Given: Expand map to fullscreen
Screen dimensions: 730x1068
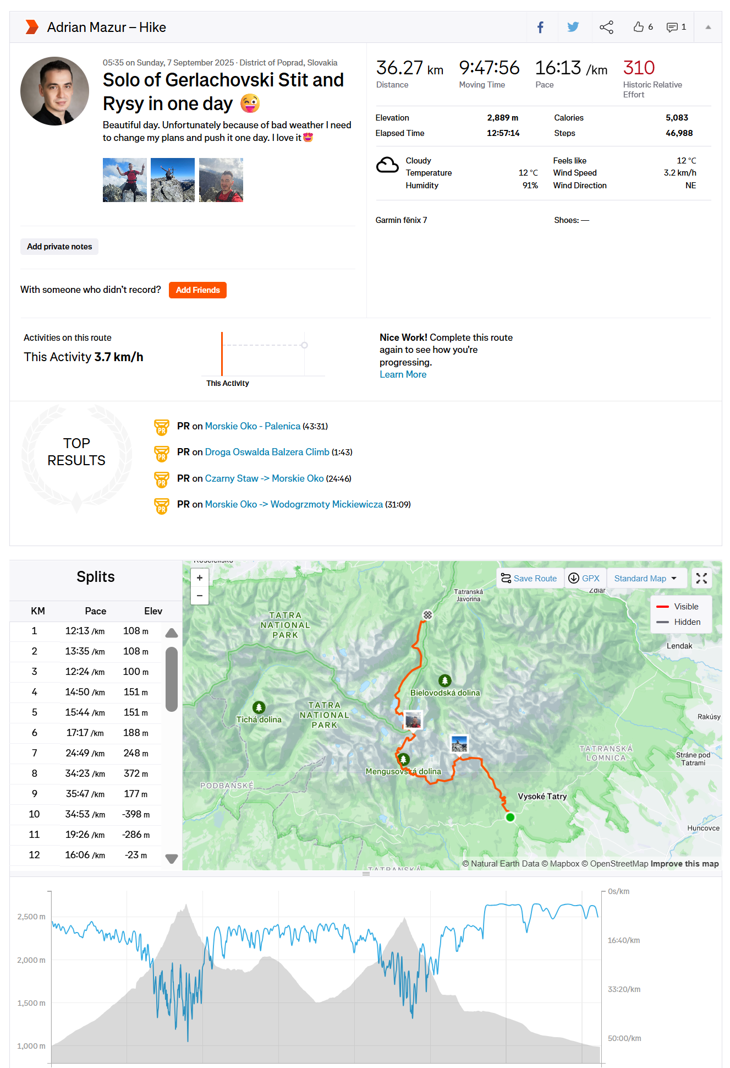Looking at the screenshot, I should click(x=701, y=578).
